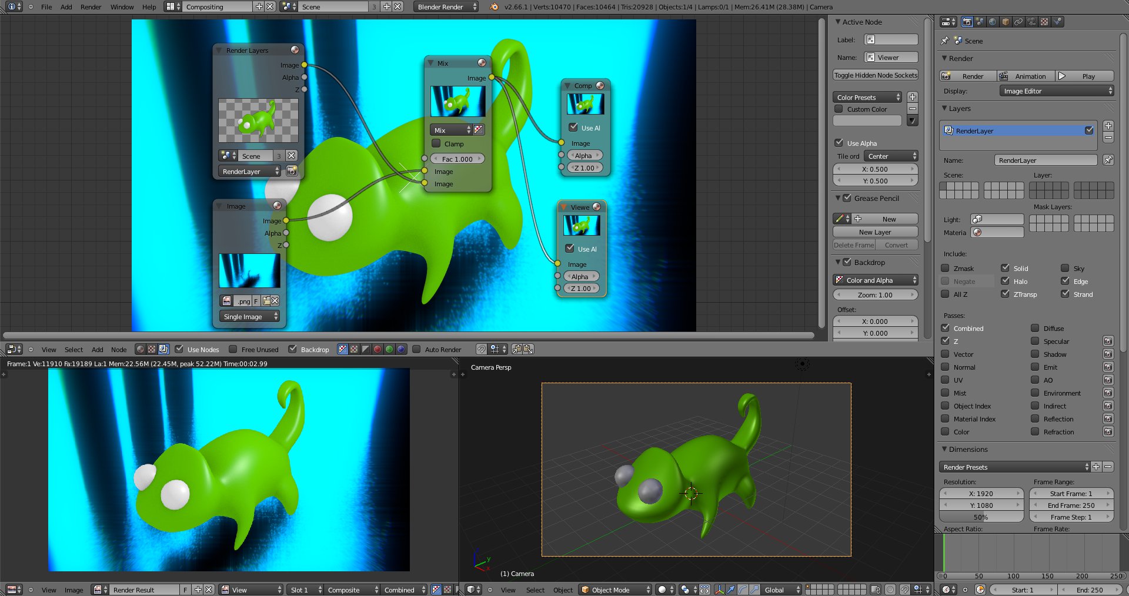This screenshot has height=596, width=1129.
Task: Open the Mix blend type dropdown on node
Action: 451,130
